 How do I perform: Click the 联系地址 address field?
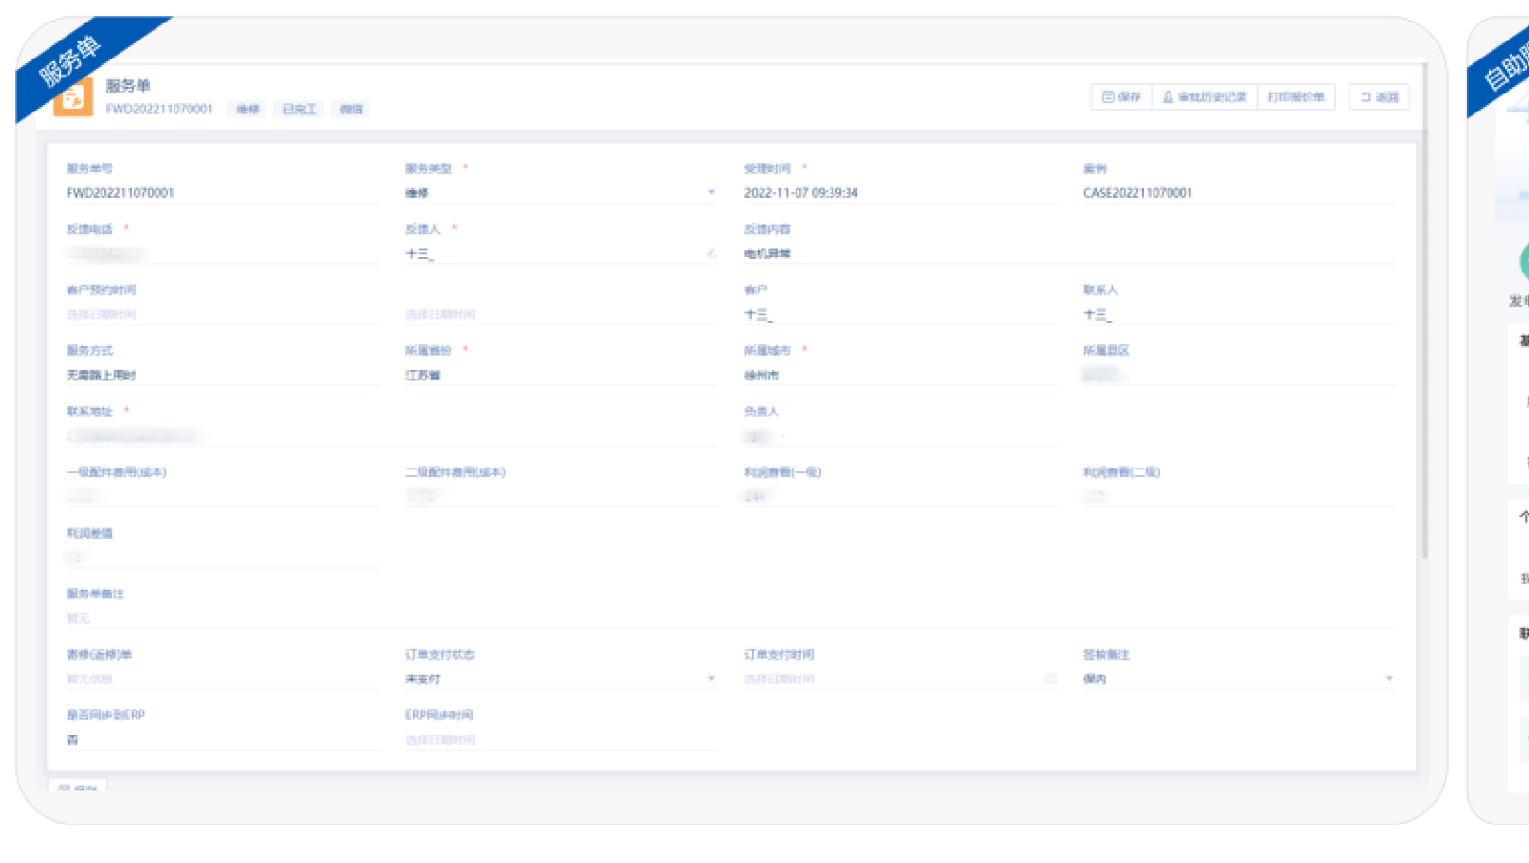point(392,436)
